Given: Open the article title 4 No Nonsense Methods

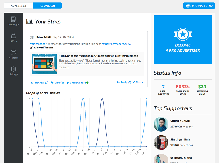Looking at the screenshot, I should click(98, 56).
